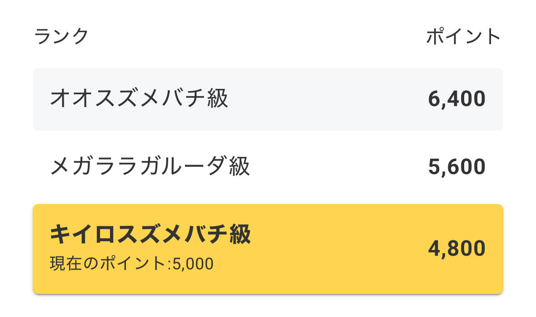
Task: Click the 6,400 points value
Action: (x=456, y=99)
